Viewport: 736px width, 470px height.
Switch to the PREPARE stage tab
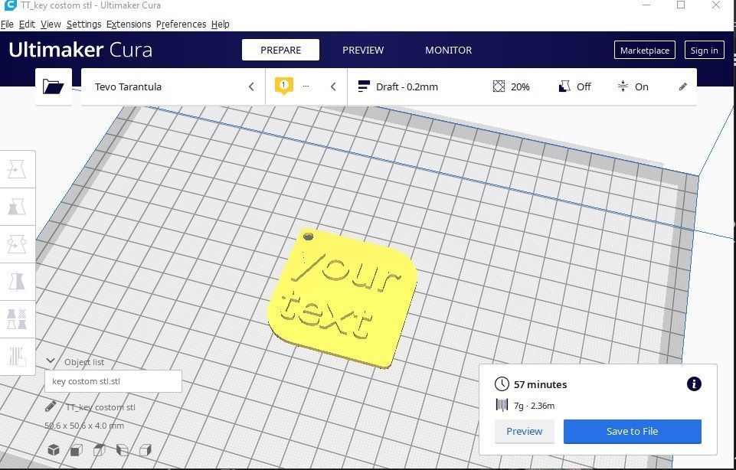tap(281, 51)
